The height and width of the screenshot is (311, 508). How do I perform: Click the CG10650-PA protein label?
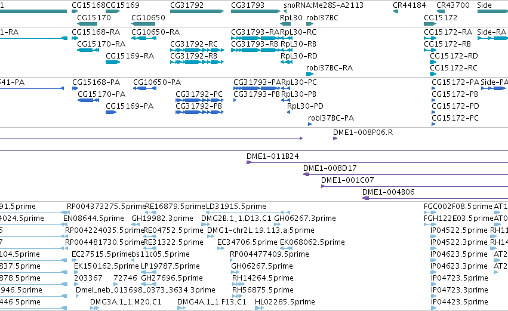pyautogui.click(x=157, y=82)
